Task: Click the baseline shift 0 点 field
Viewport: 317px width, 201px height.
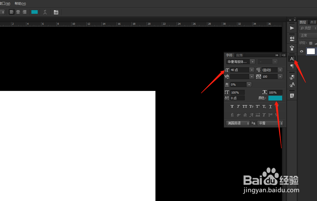Action: tap(238, 98)
